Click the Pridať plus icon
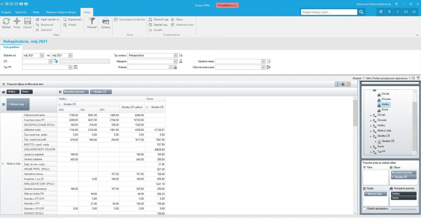The image size is (421, 218). [17, 22]
